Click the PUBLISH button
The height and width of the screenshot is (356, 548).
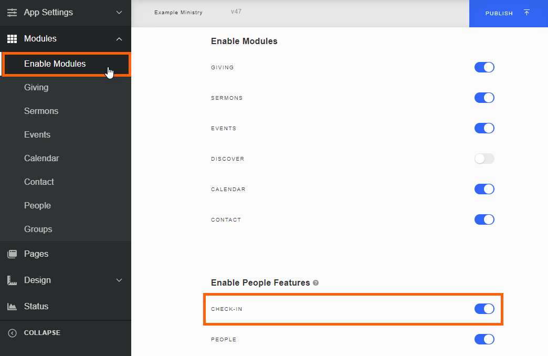(499, 13)
